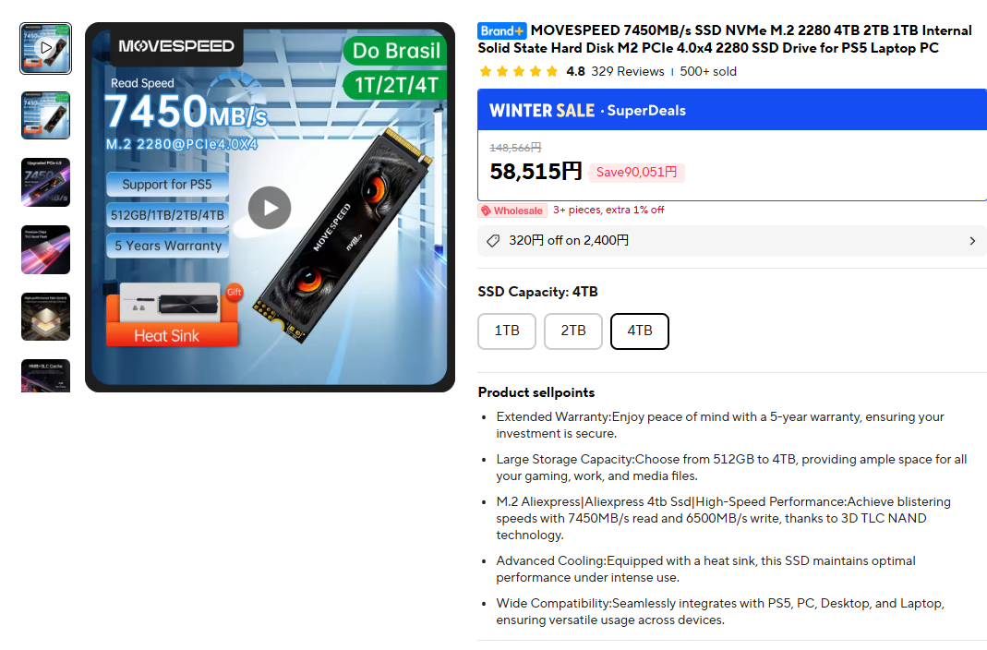The height and width of the screenshot is (650, 987).
Task: Click the coupon tag icon
Action: (x=493, y=241)
